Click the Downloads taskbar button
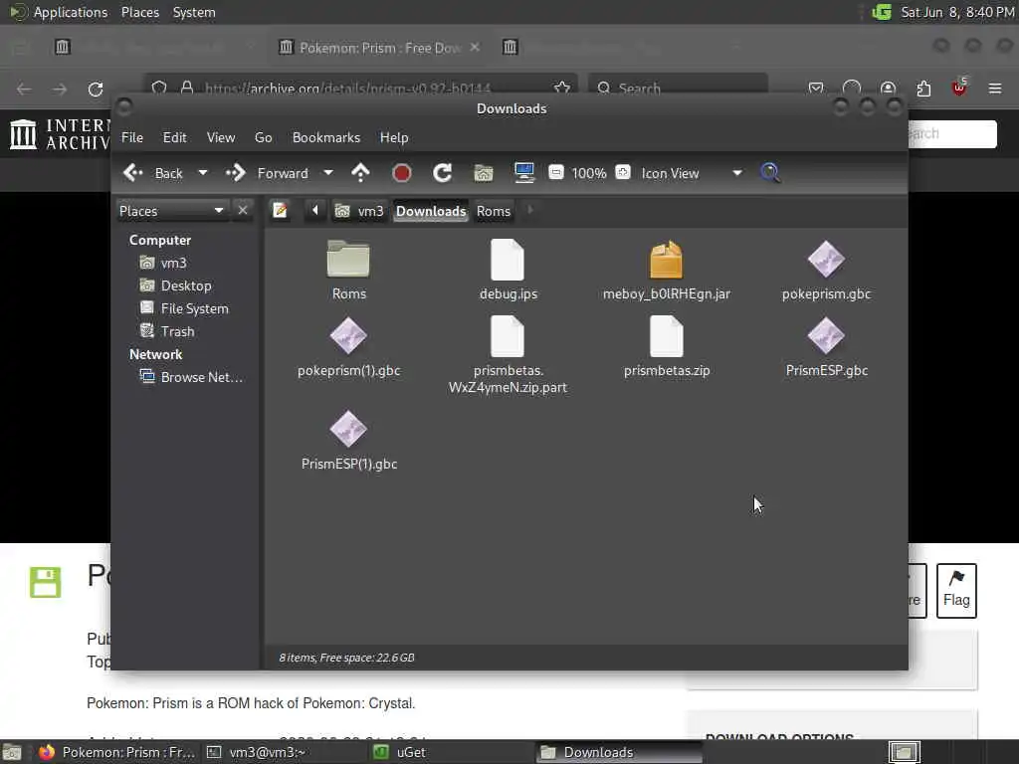 pos(619,752)
